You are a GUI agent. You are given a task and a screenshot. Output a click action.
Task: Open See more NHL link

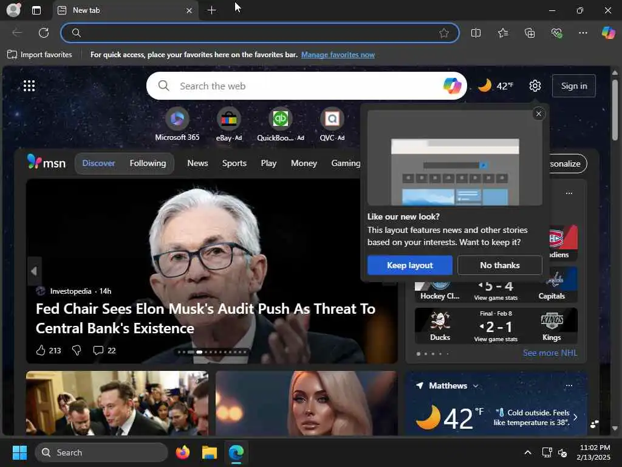[x=550, y=353]
